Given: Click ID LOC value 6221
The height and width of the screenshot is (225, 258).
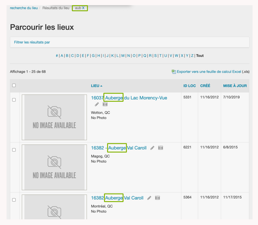Looking at the screenshot, I should 187,147.
